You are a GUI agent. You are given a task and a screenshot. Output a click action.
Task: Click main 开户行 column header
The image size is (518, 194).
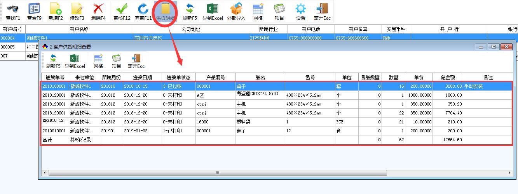[x=449, y=29]
